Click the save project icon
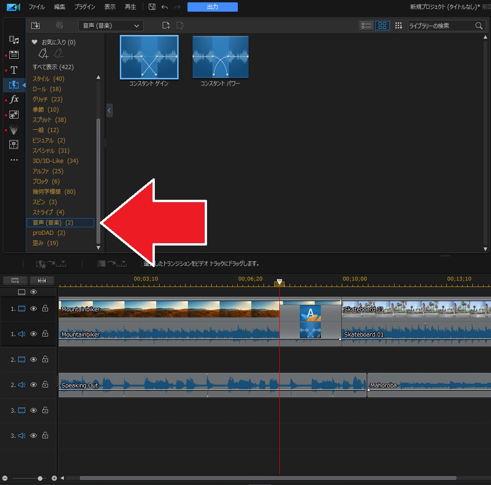The width and height of the screenshot is (491, 485). tap(152, 7)
